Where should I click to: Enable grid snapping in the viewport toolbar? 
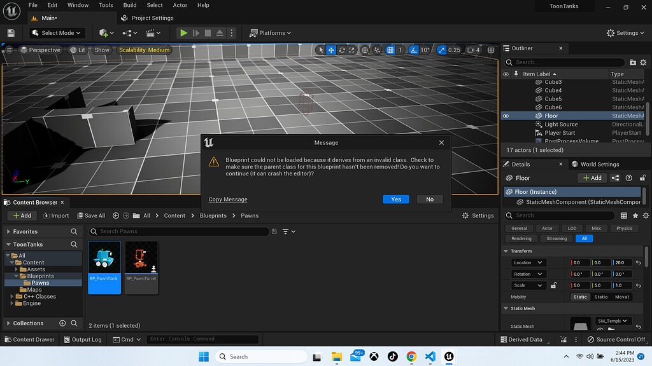pos(389,50)
